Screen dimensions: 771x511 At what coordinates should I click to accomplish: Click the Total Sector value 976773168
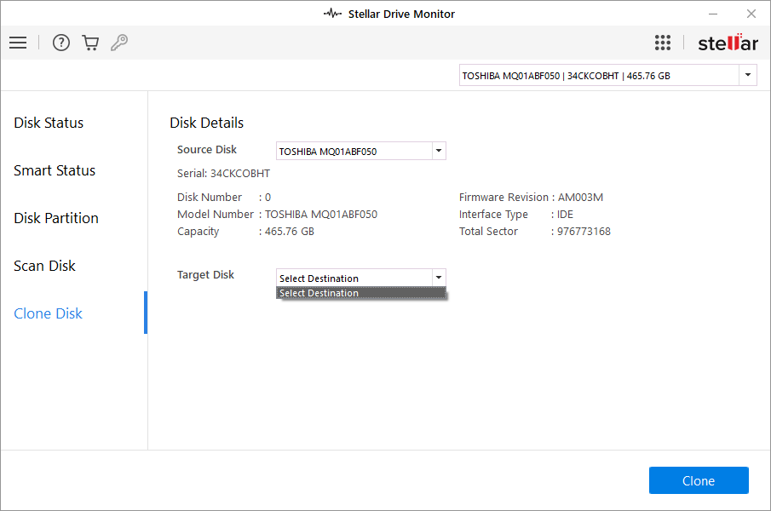pos(584,232)
